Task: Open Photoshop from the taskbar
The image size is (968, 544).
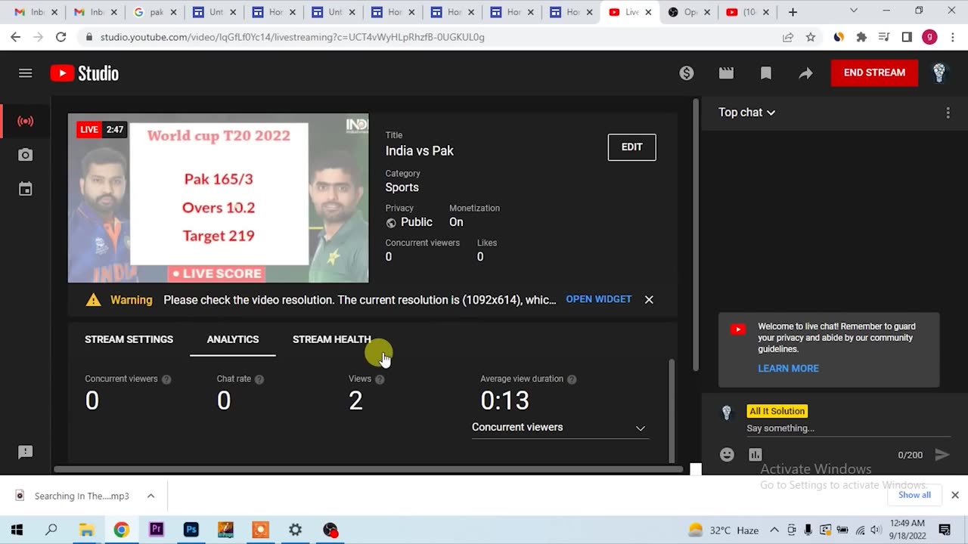Action: [x=191, y=530]
